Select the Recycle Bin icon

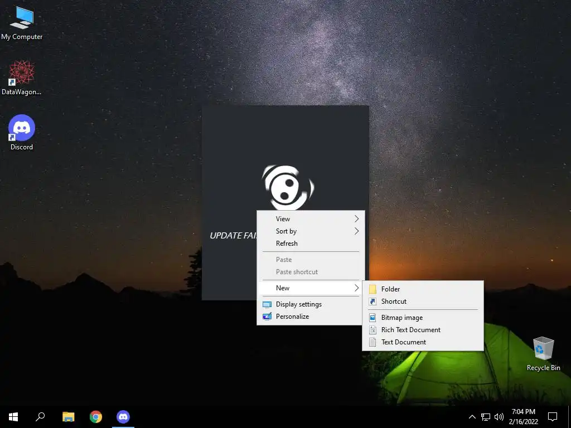543,354
